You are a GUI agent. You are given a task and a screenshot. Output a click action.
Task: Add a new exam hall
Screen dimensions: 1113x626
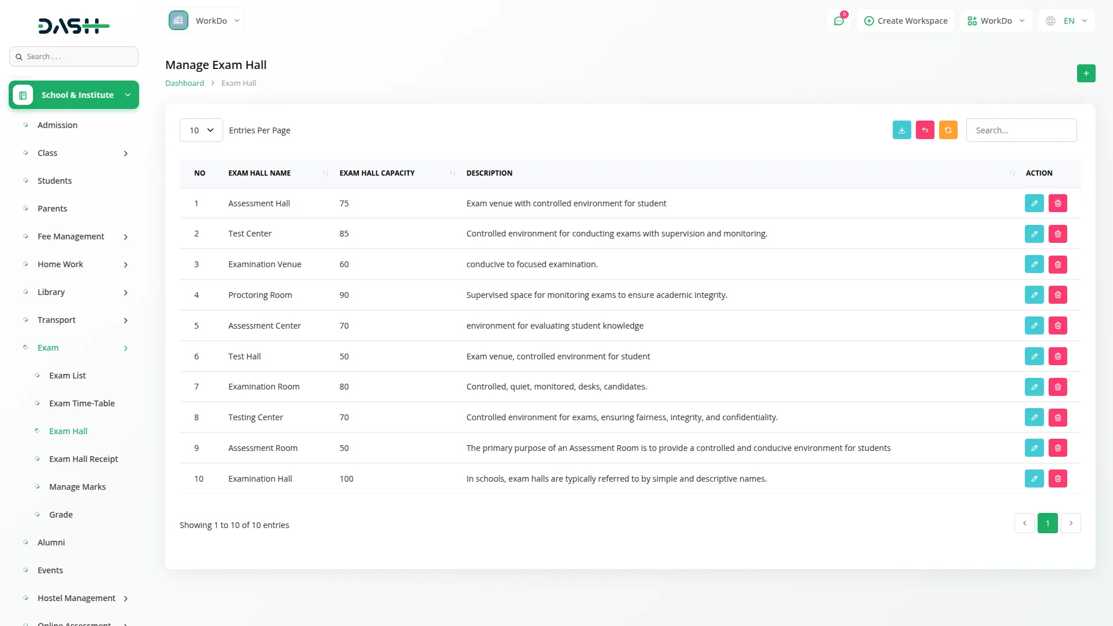pyautogui.click(x=1086, y=73)
